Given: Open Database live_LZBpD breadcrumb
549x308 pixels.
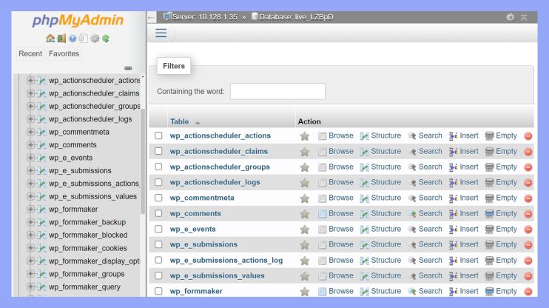Looking at the screenshot, I should coord(296,17).
